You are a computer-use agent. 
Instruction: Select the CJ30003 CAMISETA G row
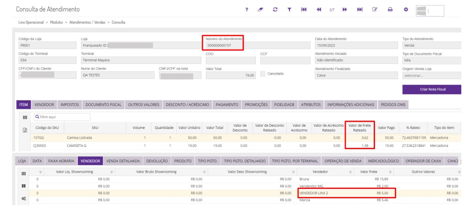(246, 146)
